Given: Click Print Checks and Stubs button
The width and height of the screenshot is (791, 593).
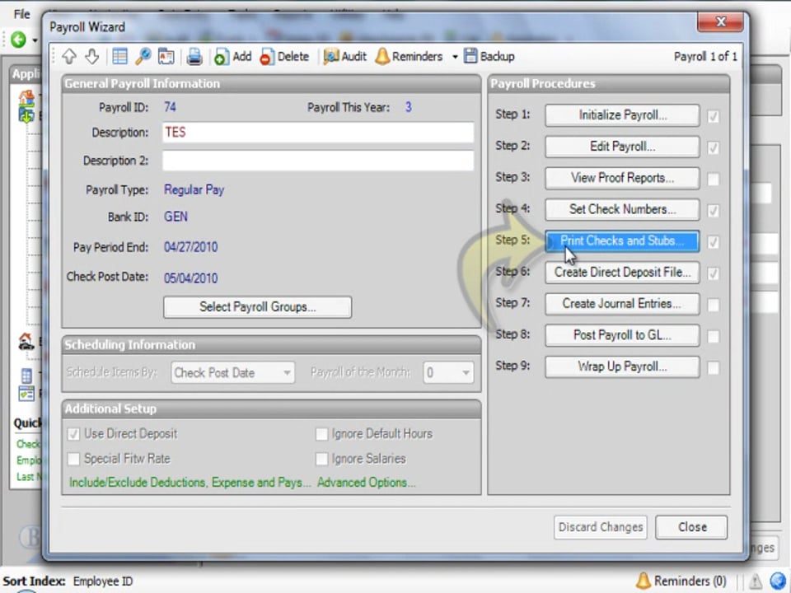Looking at the screenshot, I should (622, 241).
